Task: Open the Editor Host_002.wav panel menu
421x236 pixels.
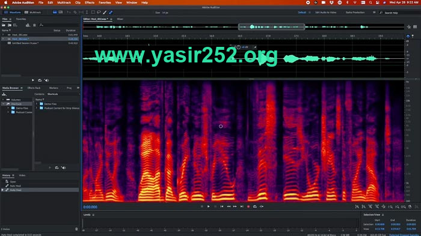Action: [x=111, y=19]
